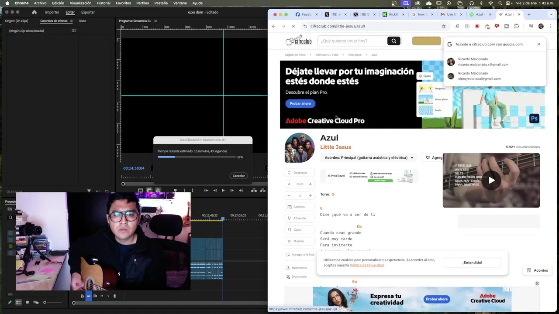This screenshot has height=314, width=559.
Task: Accept cookies with ¡Entendido! button
Action: pyautogui.click(x=472, y=263)
